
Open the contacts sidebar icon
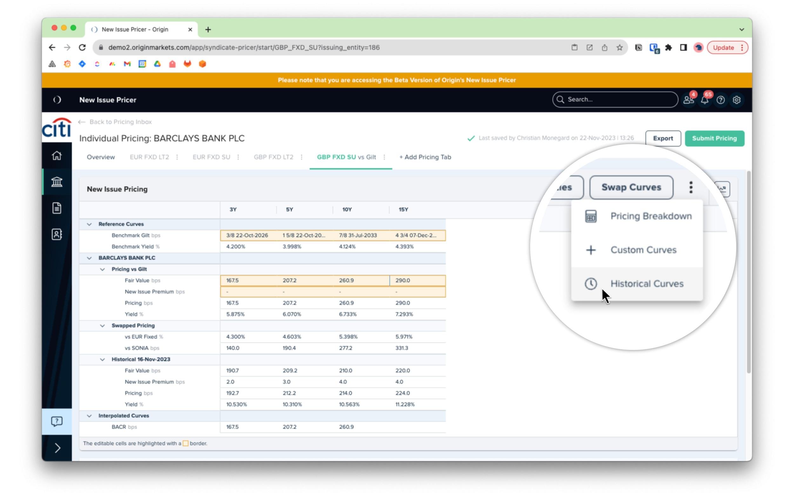point(57,234)
